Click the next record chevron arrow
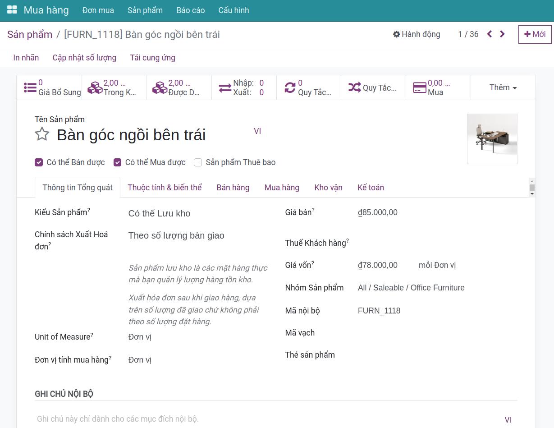 [x=502, y=33]
